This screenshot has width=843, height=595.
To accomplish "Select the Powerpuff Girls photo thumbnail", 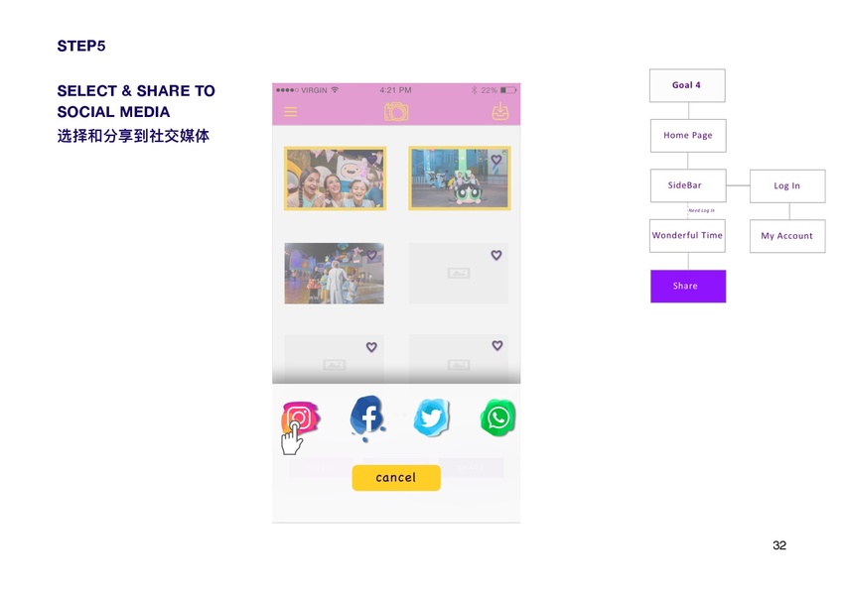I will click(460, 178).
